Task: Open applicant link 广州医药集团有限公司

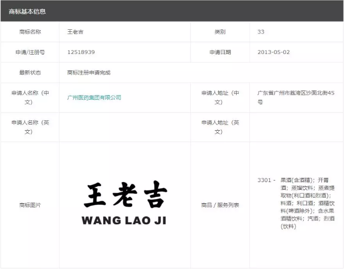Action: click(x=94, y=97)
